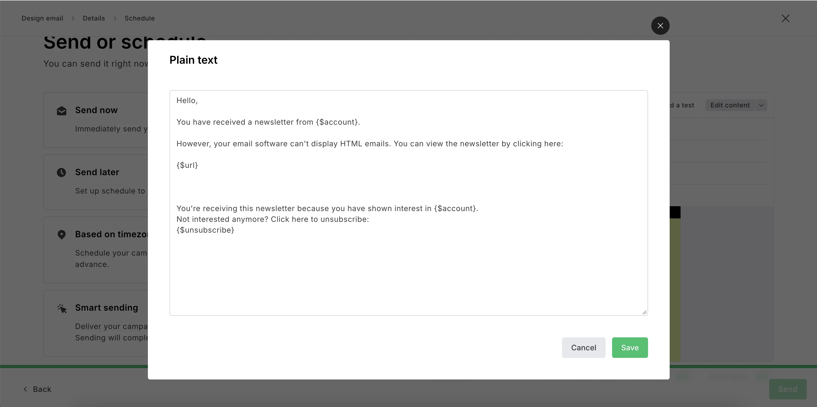Save the plain text version
The height and width of the screenshot is (407, 817).
click(x=630, y=347)
